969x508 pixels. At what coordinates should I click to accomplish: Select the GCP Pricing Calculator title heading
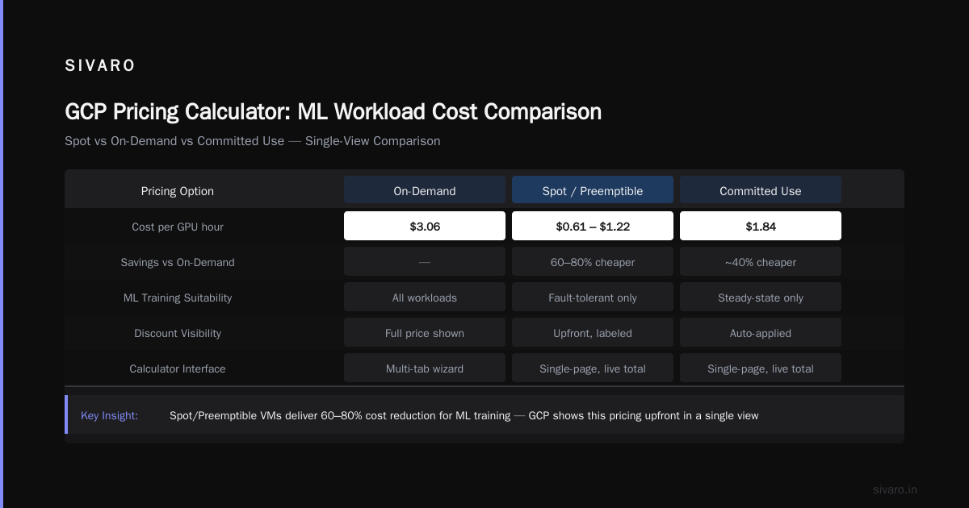[x=333, y=111]
